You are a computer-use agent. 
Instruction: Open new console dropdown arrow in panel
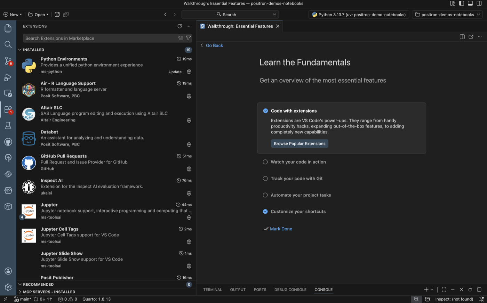point(432,289)
